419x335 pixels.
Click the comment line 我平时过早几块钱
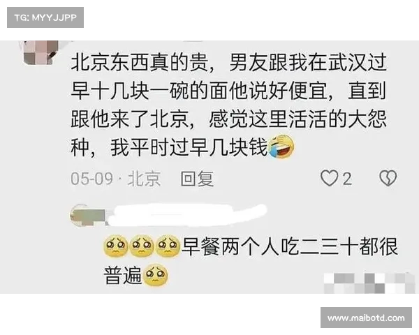[x=189, y=147]
